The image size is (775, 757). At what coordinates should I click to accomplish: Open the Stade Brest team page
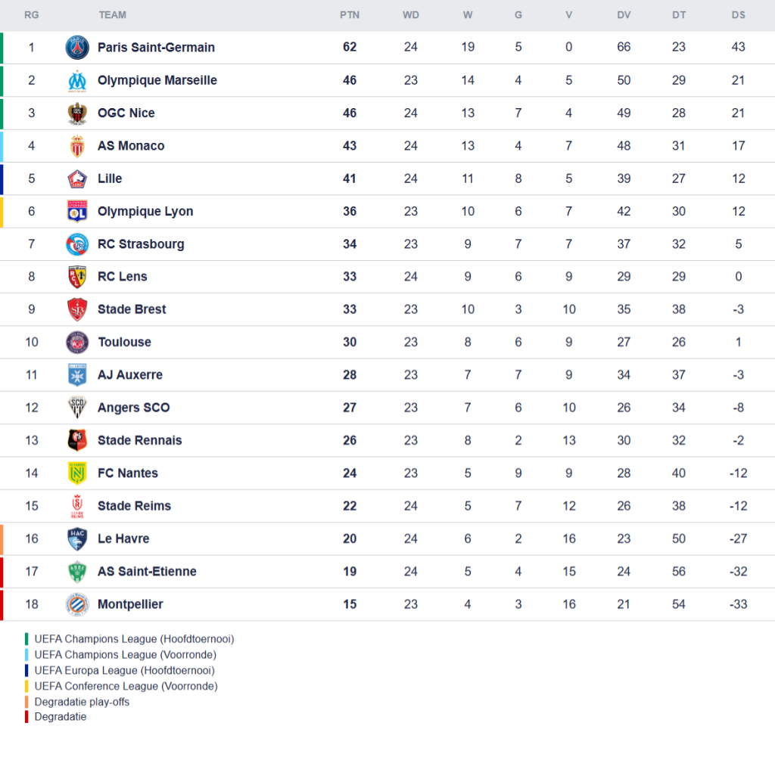pyautogui.click(x=132, y=309)
